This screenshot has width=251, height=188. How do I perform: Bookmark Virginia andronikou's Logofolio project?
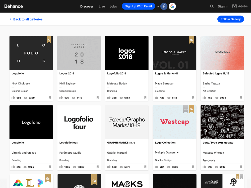tap(50, 167)
